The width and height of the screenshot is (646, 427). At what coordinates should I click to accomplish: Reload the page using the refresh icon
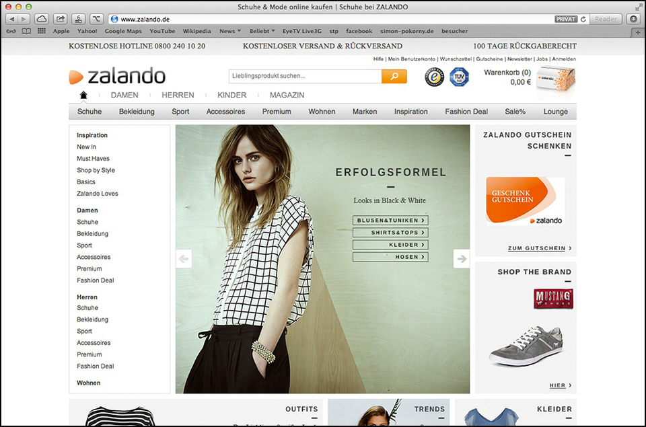pyautogui.click(x=583, y=20)
